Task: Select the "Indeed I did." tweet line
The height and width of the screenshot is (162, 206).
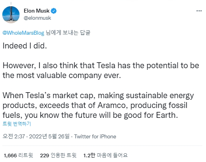Action: pos(25,46)
